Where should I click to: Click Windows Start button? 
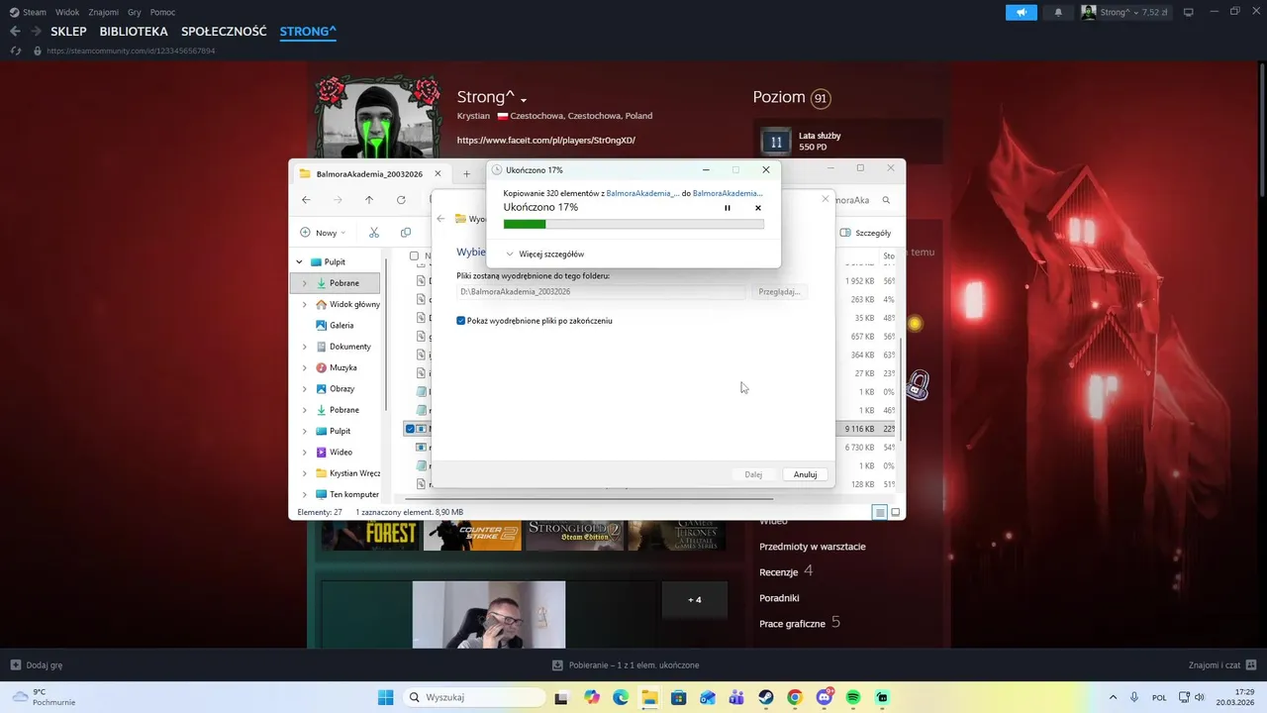[386, 697]
